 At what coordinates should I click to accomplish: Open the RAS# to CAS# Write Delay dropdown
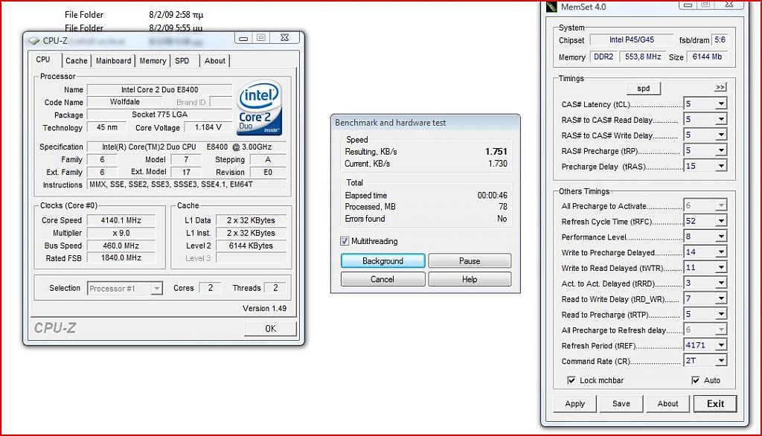coord(721,135)
